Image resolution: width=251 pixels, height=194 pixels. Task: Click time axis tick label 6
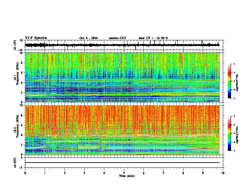tap(144, 173)
